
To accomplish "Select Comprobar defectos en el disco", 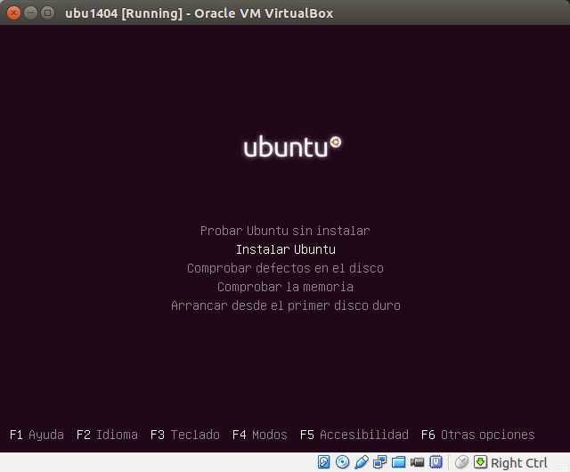I will click(x=285, y=268).
